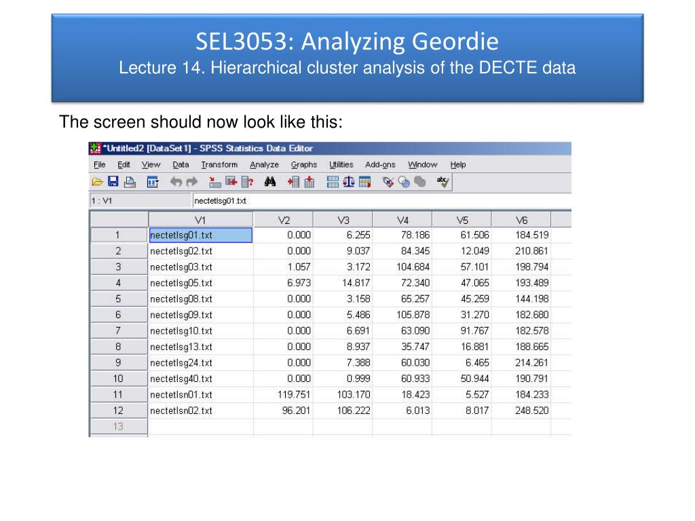Screen dimensions: 695x521
Task: Select the V2 column header
Action: click(284, 220)
